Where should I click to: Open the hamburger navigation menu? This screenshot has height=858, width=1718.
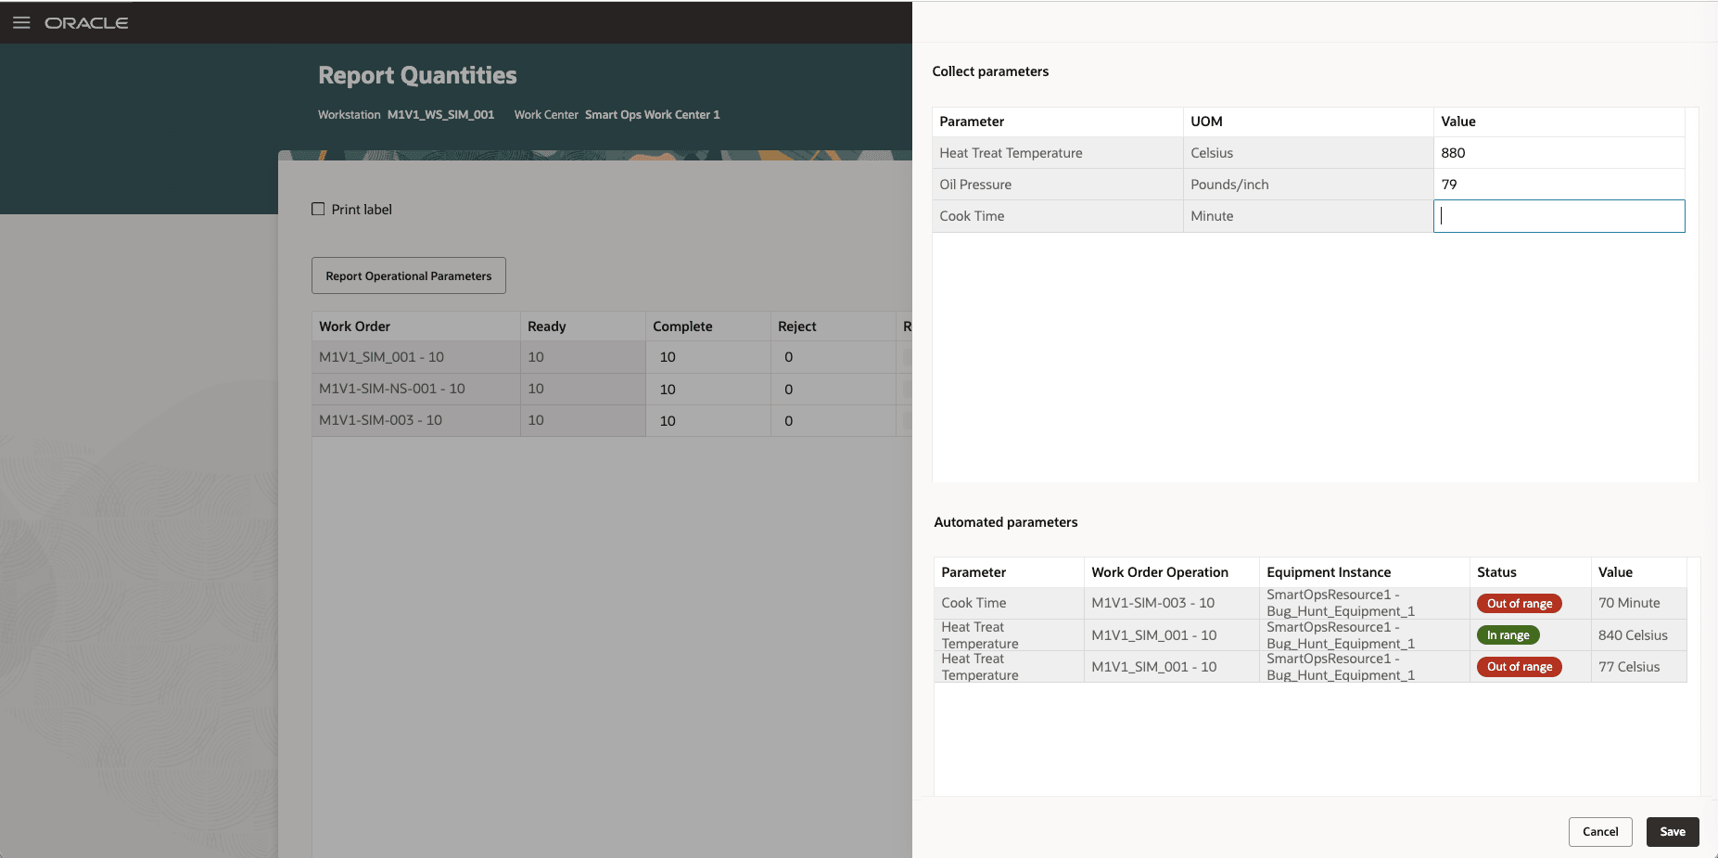[21, 22]
